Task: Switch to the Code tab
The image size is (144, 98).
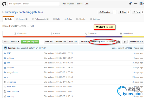Action: [8, 19]
